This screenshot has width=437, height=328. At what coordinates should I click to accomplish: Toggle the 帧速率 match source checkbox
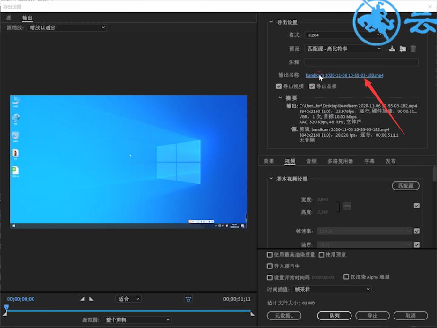pyautogui.click(x=416, y=231)
